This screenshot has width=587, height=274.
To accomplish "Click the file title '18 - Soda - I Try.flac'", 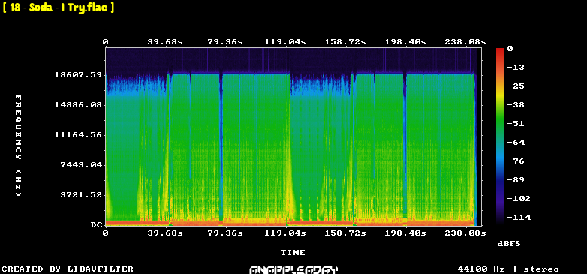I will (59, 7).
